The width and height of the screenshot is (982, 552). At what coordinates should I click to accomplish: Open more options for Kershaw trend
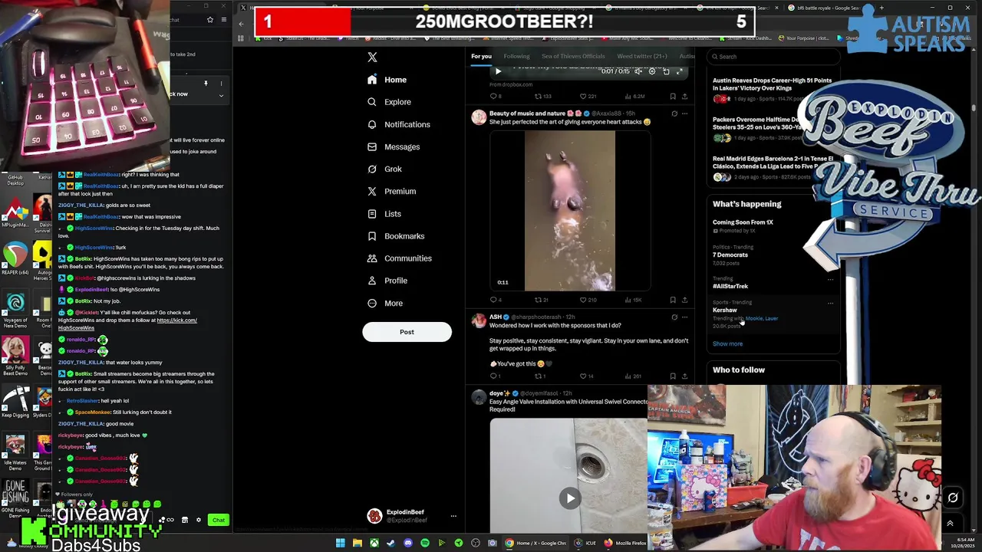pyautogui.click(x=830, y=304)
